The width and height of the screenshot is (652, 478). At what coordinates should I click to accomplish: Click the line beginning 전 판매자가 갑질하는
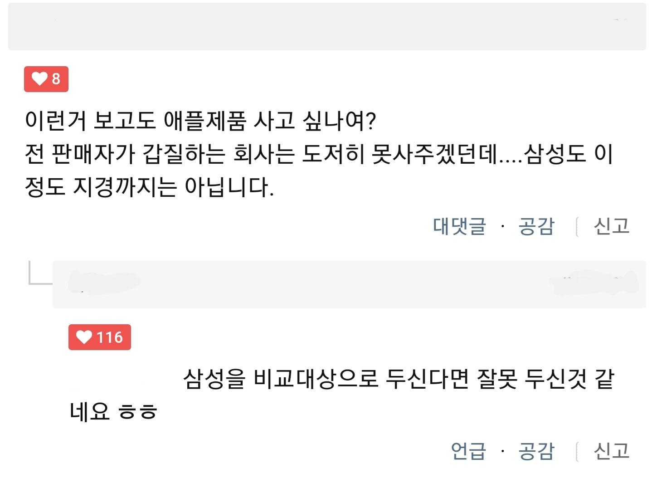click(317, 154)
